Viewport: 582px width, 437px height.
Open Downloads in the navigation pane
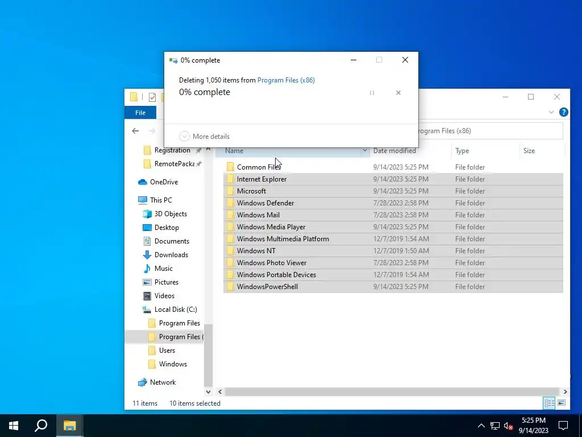(x=171, y=255)
